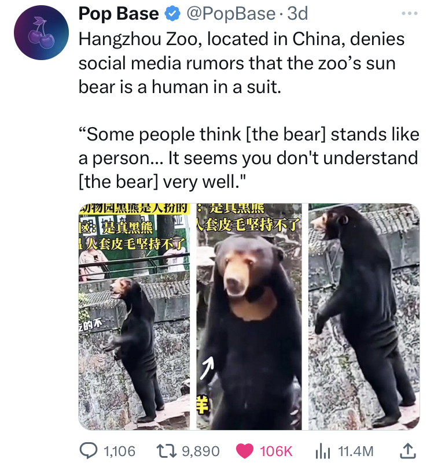Open the 3d timestamp link
Viewport: 434px width, 463px height.
click(x=297, y=13)
